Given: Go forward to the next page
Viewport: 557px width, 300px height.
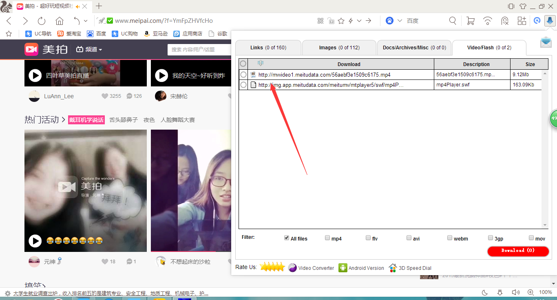Looking at the screenshot, I should pyautogui.click(x=25, y=21).
